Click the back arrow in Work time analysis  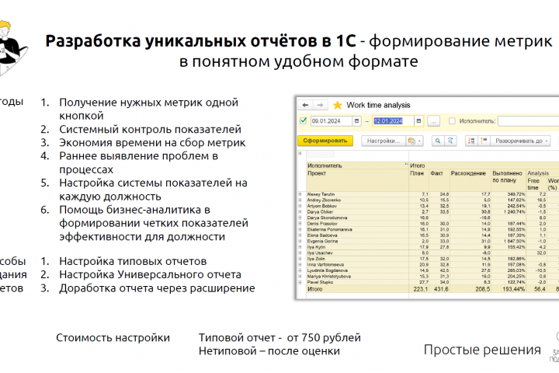coord(305,105)
